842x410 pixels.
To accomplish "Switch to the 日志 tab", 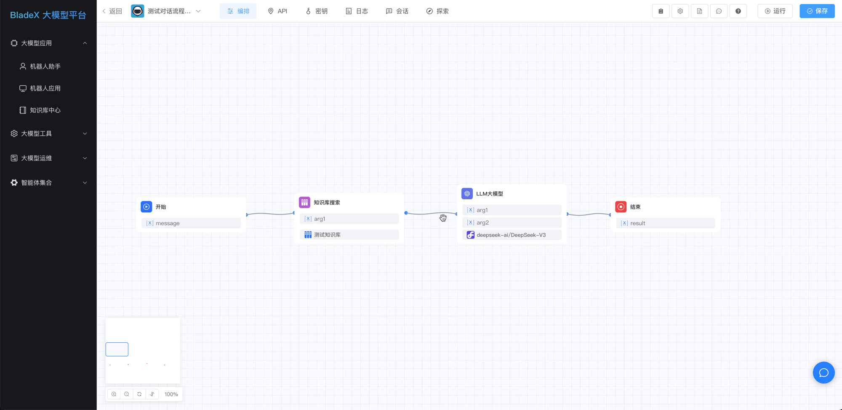I will (x=357, y=11).
